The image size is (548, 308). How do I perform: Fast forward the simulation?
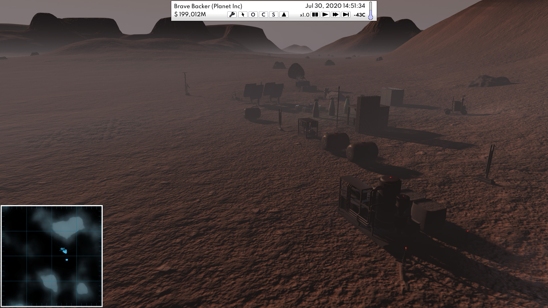(335, 15)
